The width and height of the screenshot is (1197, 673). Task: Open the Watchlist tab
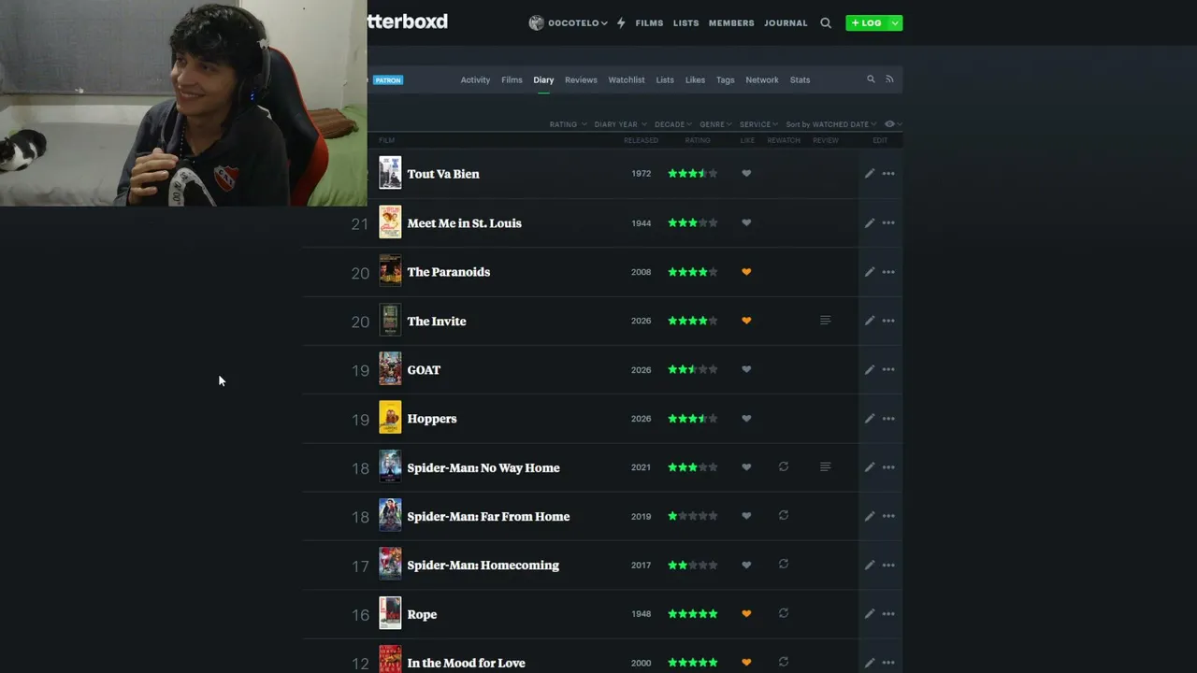tap(627, 79)
